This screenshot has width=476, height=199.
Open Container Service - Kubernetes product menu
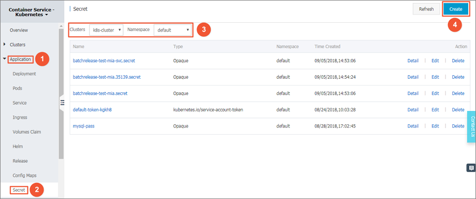point(32,12)
